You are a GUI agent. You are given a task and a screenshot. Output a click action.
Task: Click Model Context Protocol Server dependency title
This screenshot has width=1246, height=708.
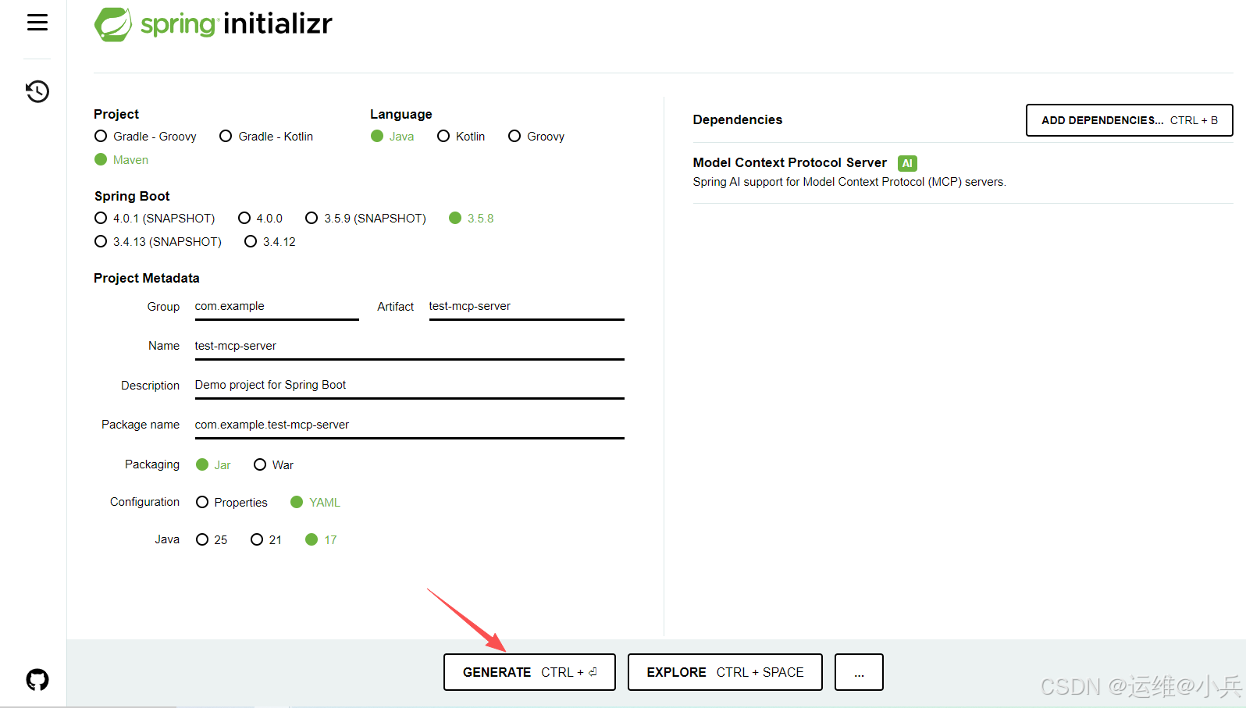point(790,162)
